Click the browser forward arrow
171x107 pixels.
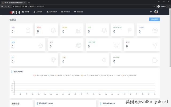[6, 6]
